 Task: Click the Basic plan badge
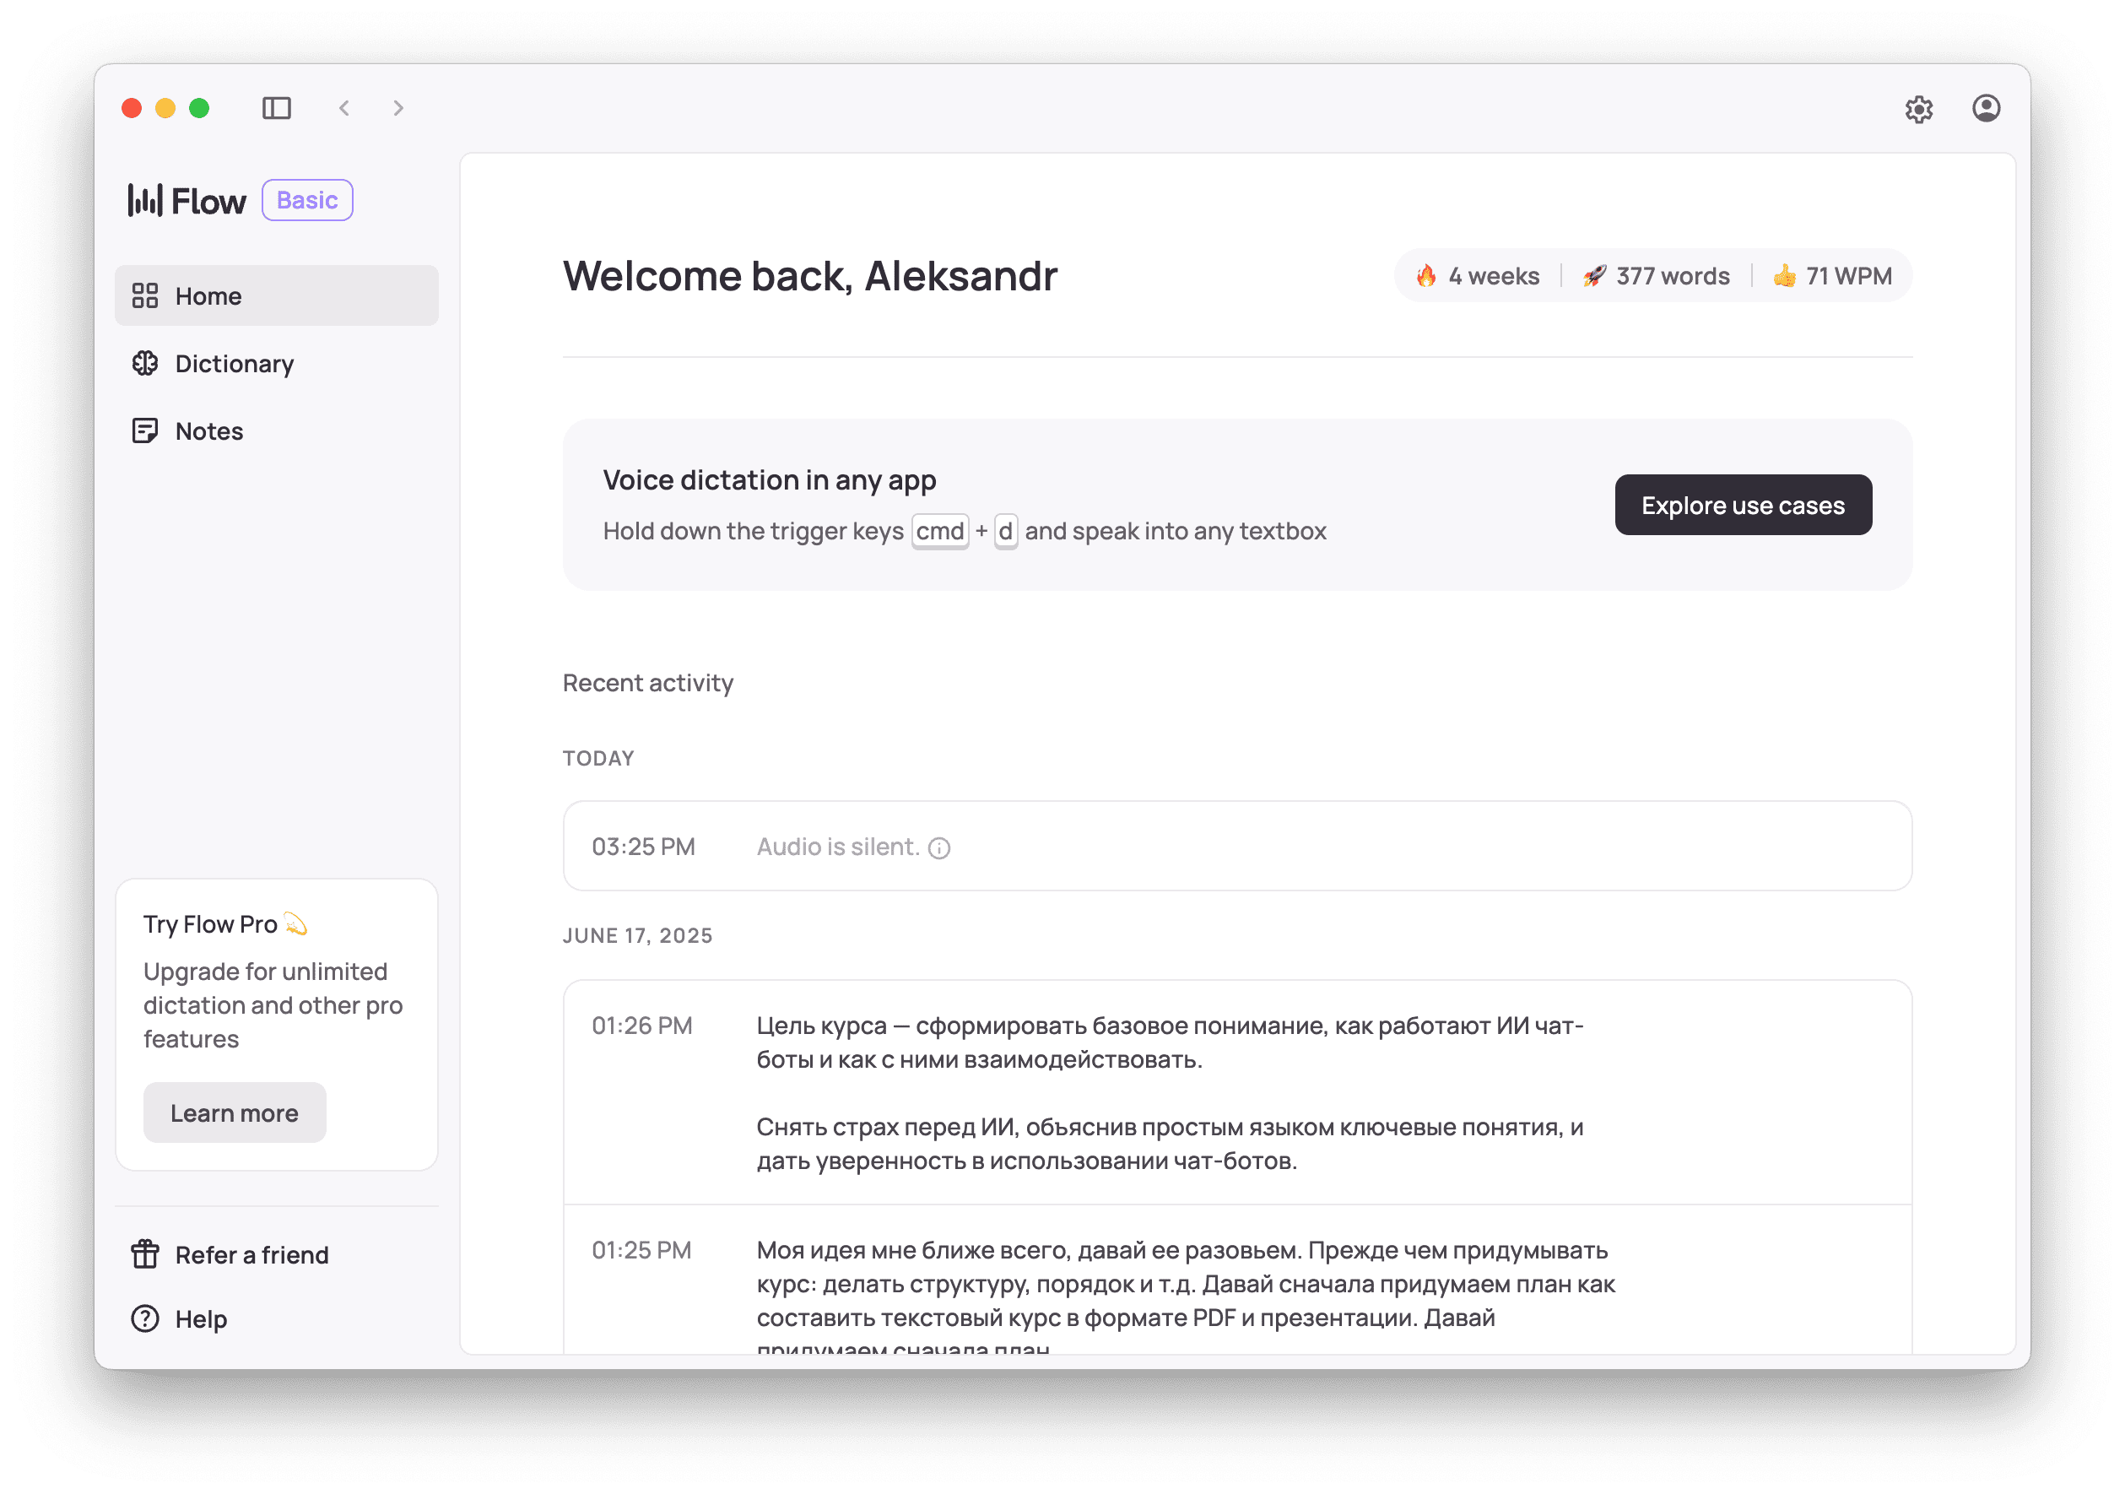[307, 201]
